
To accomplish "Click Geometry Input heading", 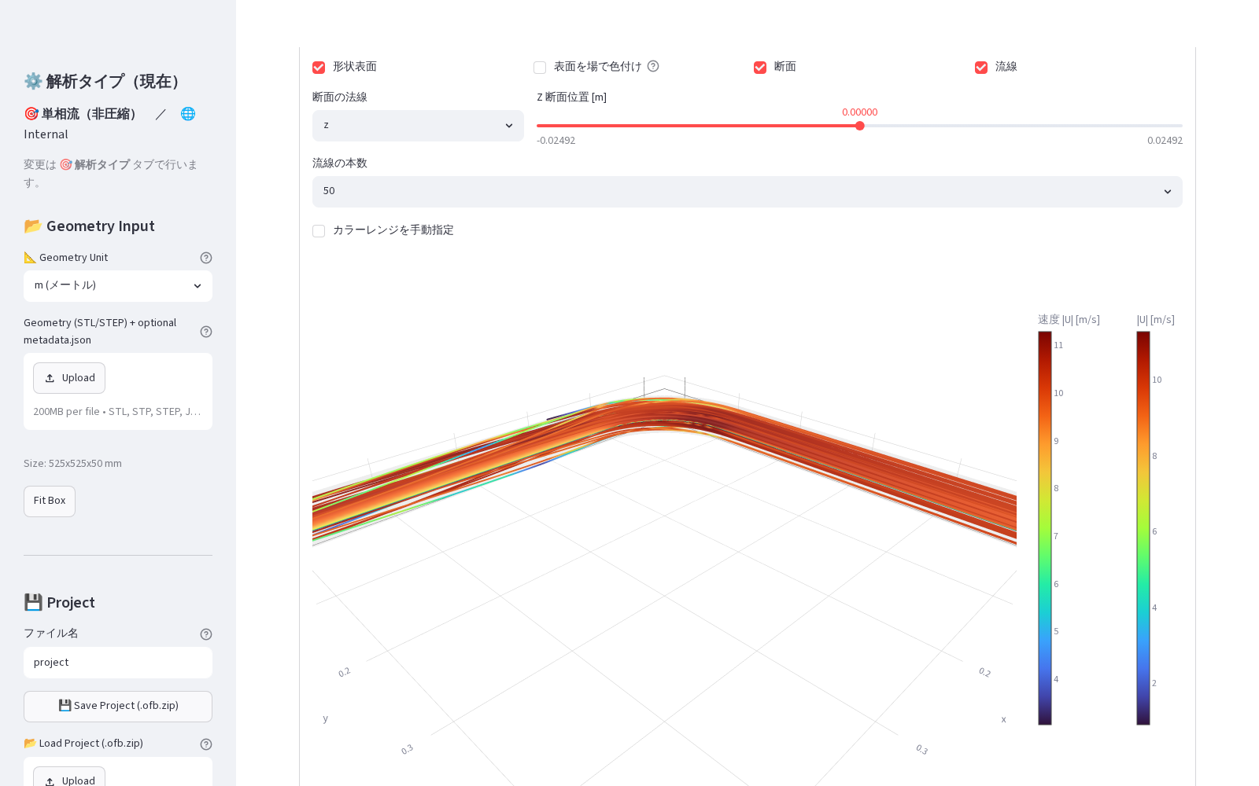I will point(89,226).
